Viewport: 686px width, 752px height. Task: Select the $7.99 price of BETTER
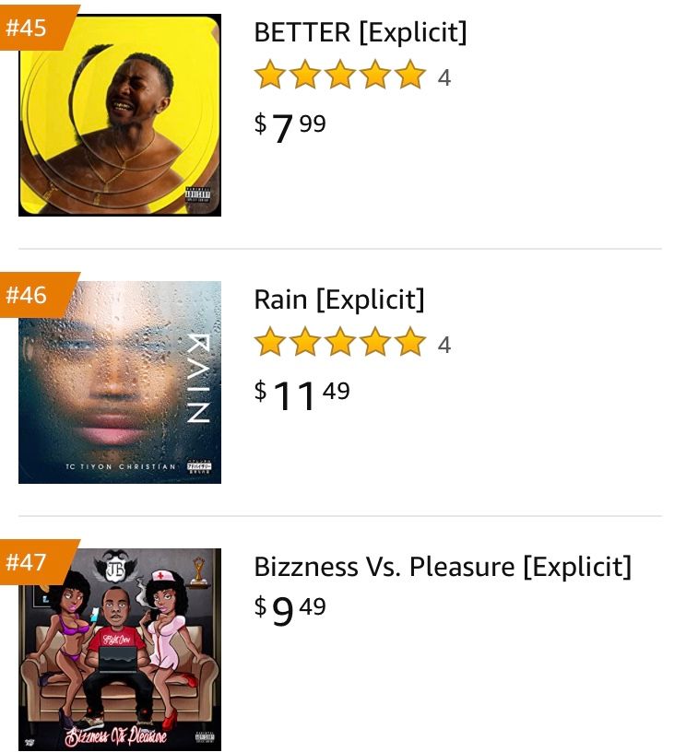[290, 126]
